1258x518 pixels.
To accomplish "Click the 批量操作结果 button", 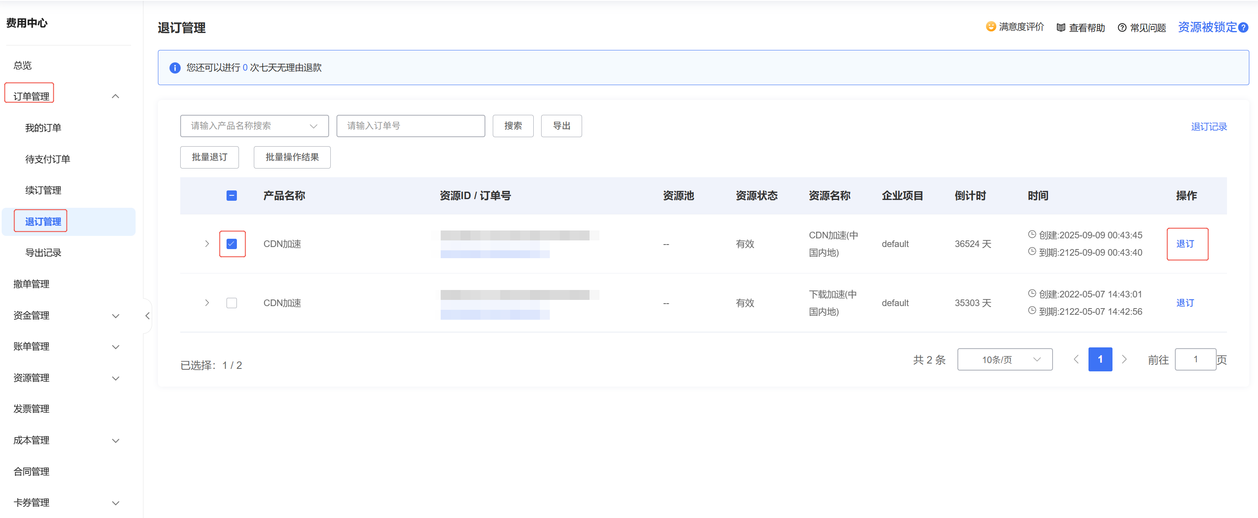I will point(292,157).
